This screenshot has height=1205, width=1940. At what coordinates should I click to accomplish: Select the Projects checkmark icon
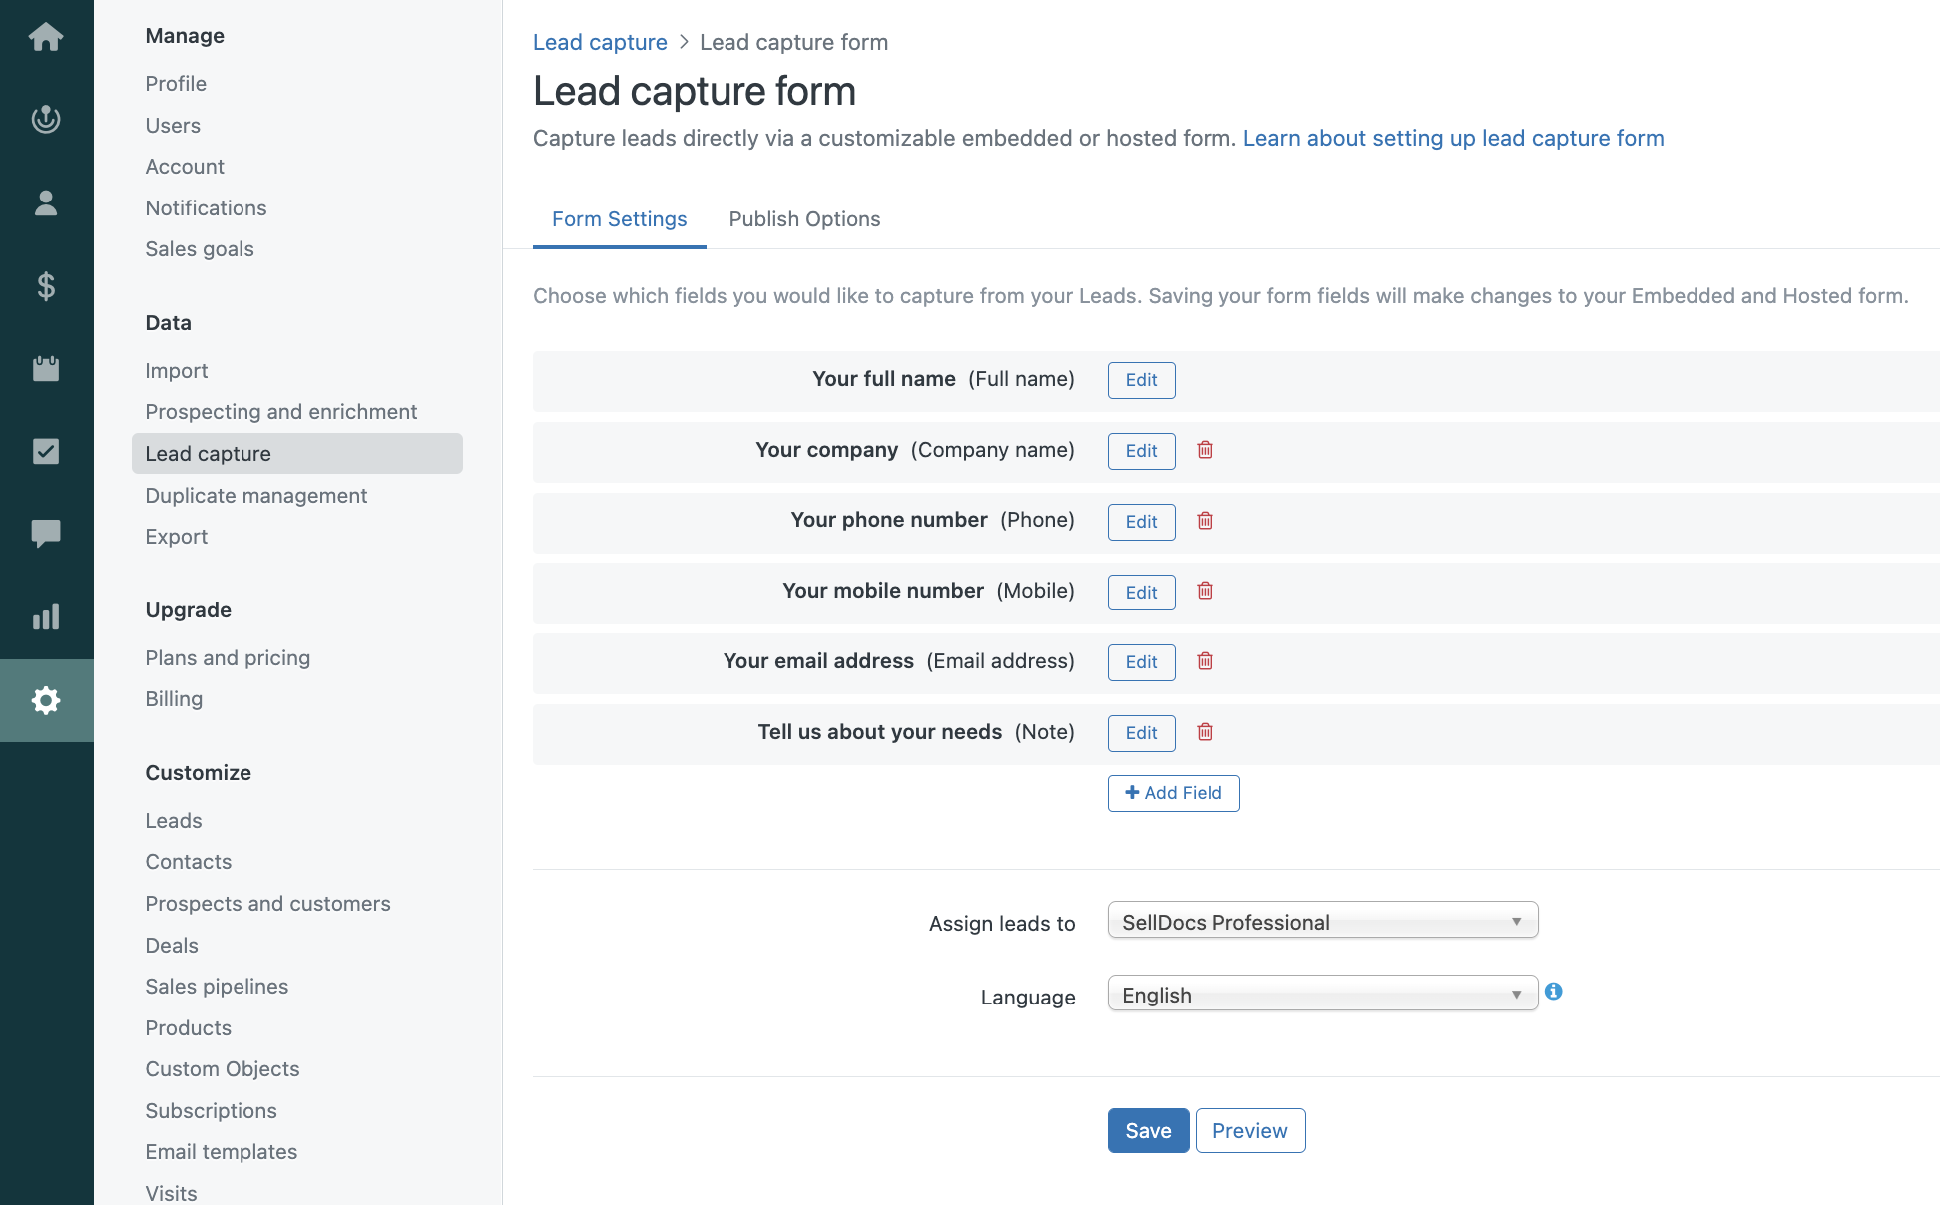[x=47, y=451]
